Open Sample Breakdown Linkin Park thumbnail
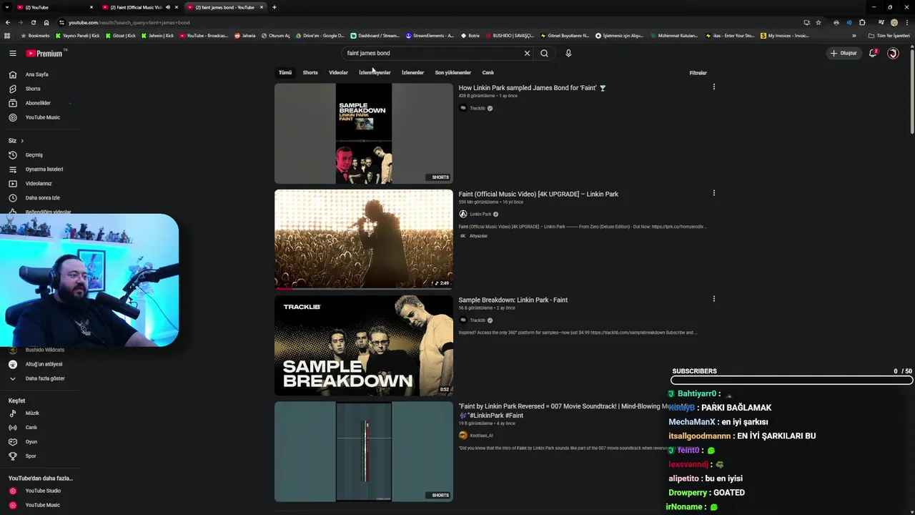This screenshot has width=915, height=515. pyautogui.click(x=364, y=345)
